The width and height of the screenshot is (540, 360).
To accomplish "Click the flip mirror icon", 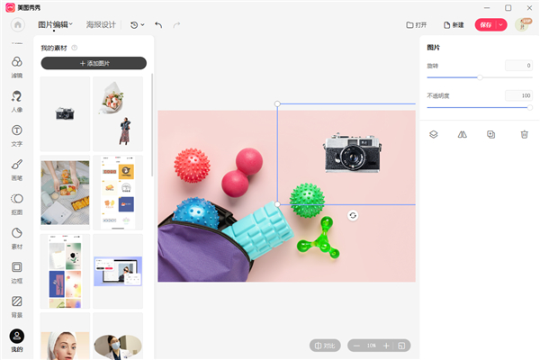I will coord(463,134).
